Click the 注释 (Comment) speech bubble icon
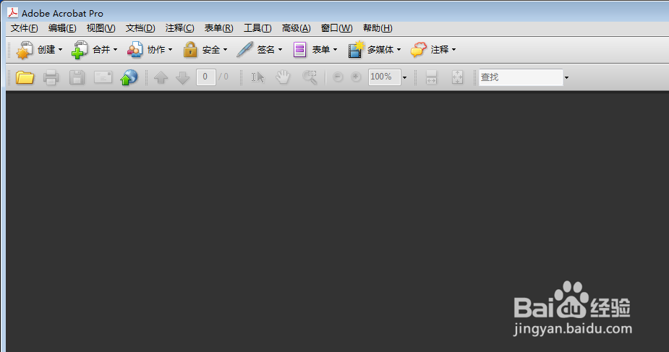This screenshot has width=669, height=352. (x=419, y=50)
